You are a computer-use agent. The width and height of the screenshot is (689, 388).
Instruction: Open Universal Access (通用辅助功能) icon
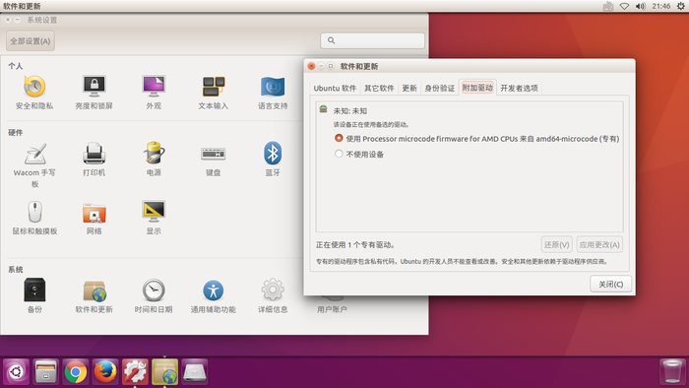pos(214,291)
